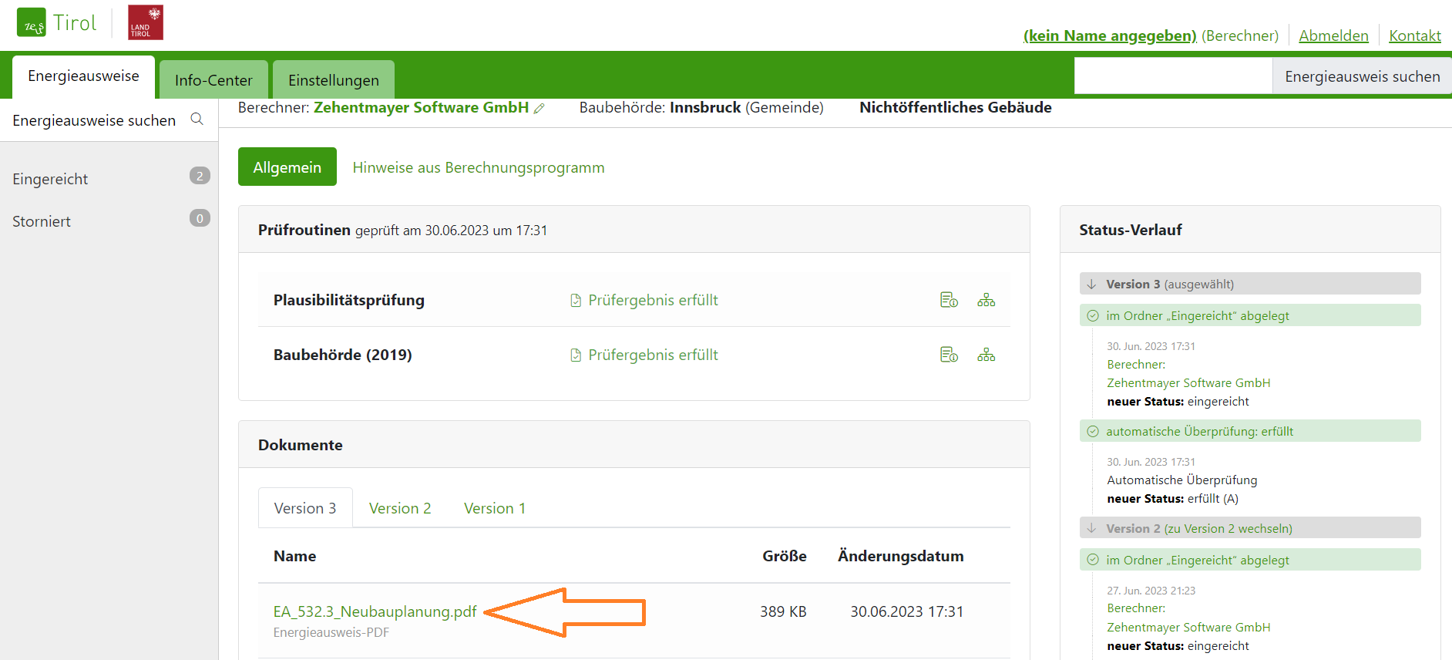1452x660 pixels.
Task: Select the Allgemein tab
Action: [x=287, y=167]
